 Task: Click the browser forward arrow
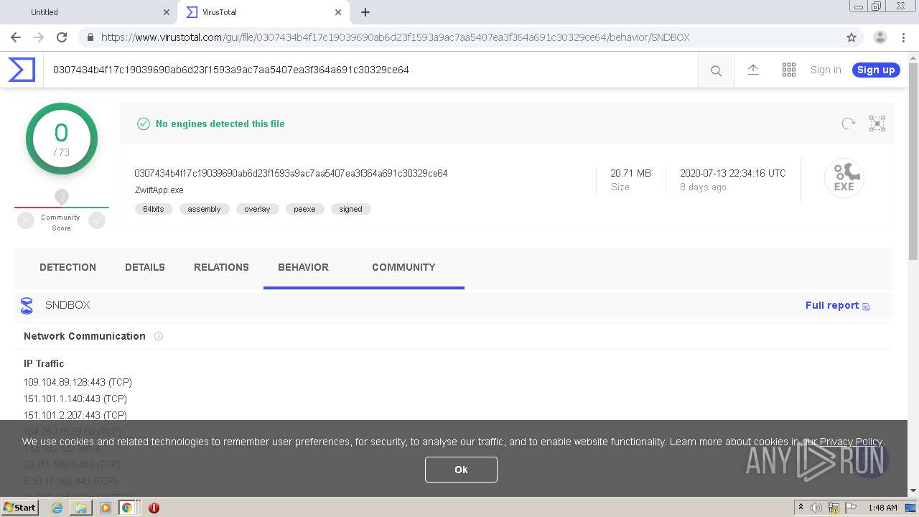pos(39,37)
